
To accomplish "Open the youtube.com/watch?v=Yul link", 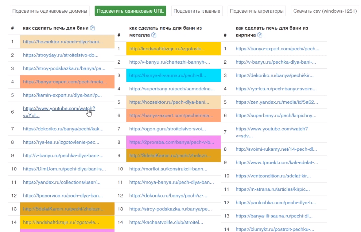I will (59, 112).
